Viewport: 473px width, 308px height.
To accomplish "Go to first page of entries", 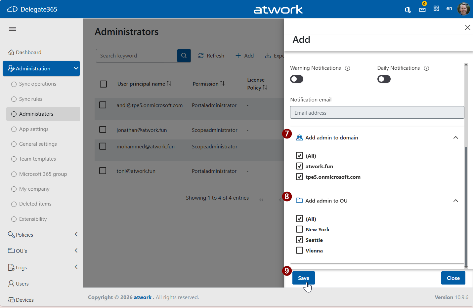I will coord(261,200).
